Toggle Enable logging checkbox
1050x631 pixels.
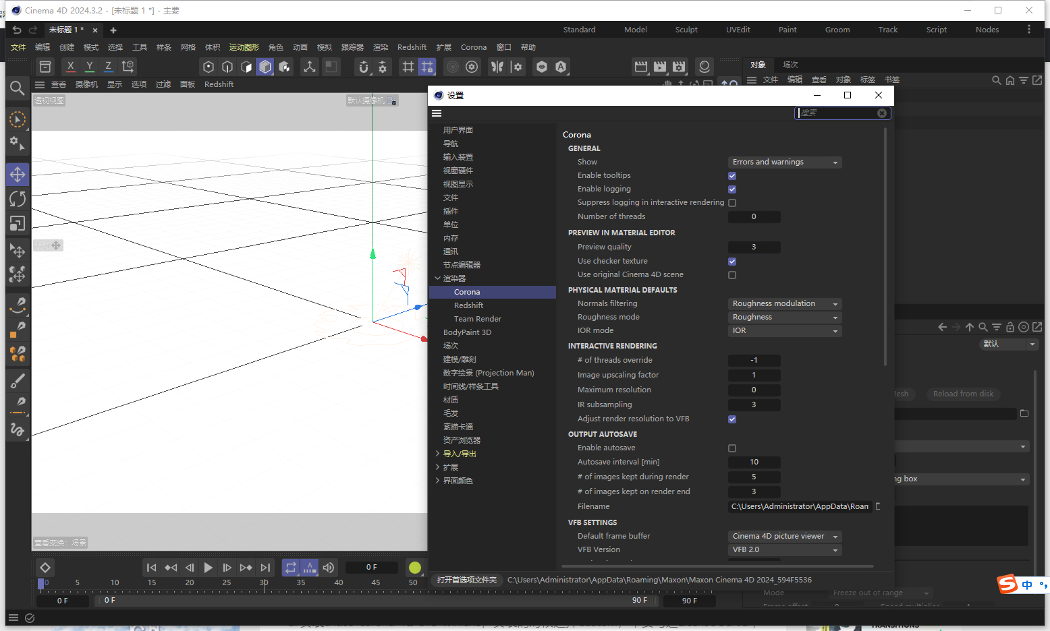pos(732,189)
